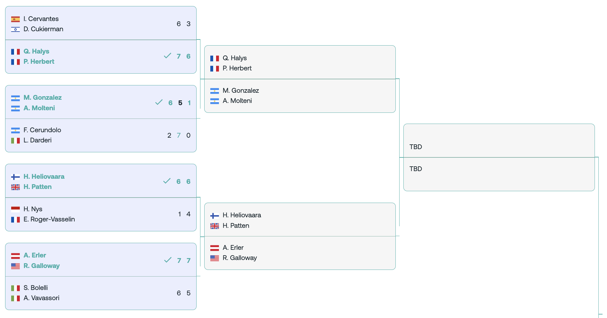Click the winner checkmark beside the 7 6 score
The height and width of the screenshot is (318, 607).
tap(168, 56)
